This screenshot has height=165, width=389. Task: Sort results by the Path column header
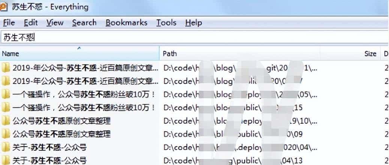pos(239,53)
